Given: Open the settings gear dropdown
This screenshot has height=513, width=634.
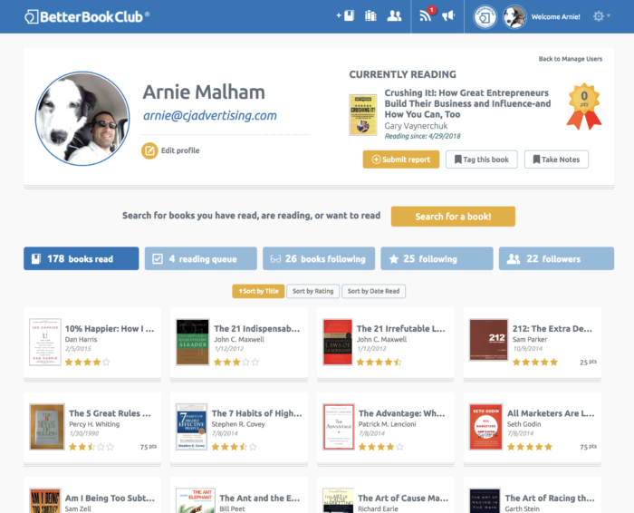Looking at the screenshot, I should point(601,16).
